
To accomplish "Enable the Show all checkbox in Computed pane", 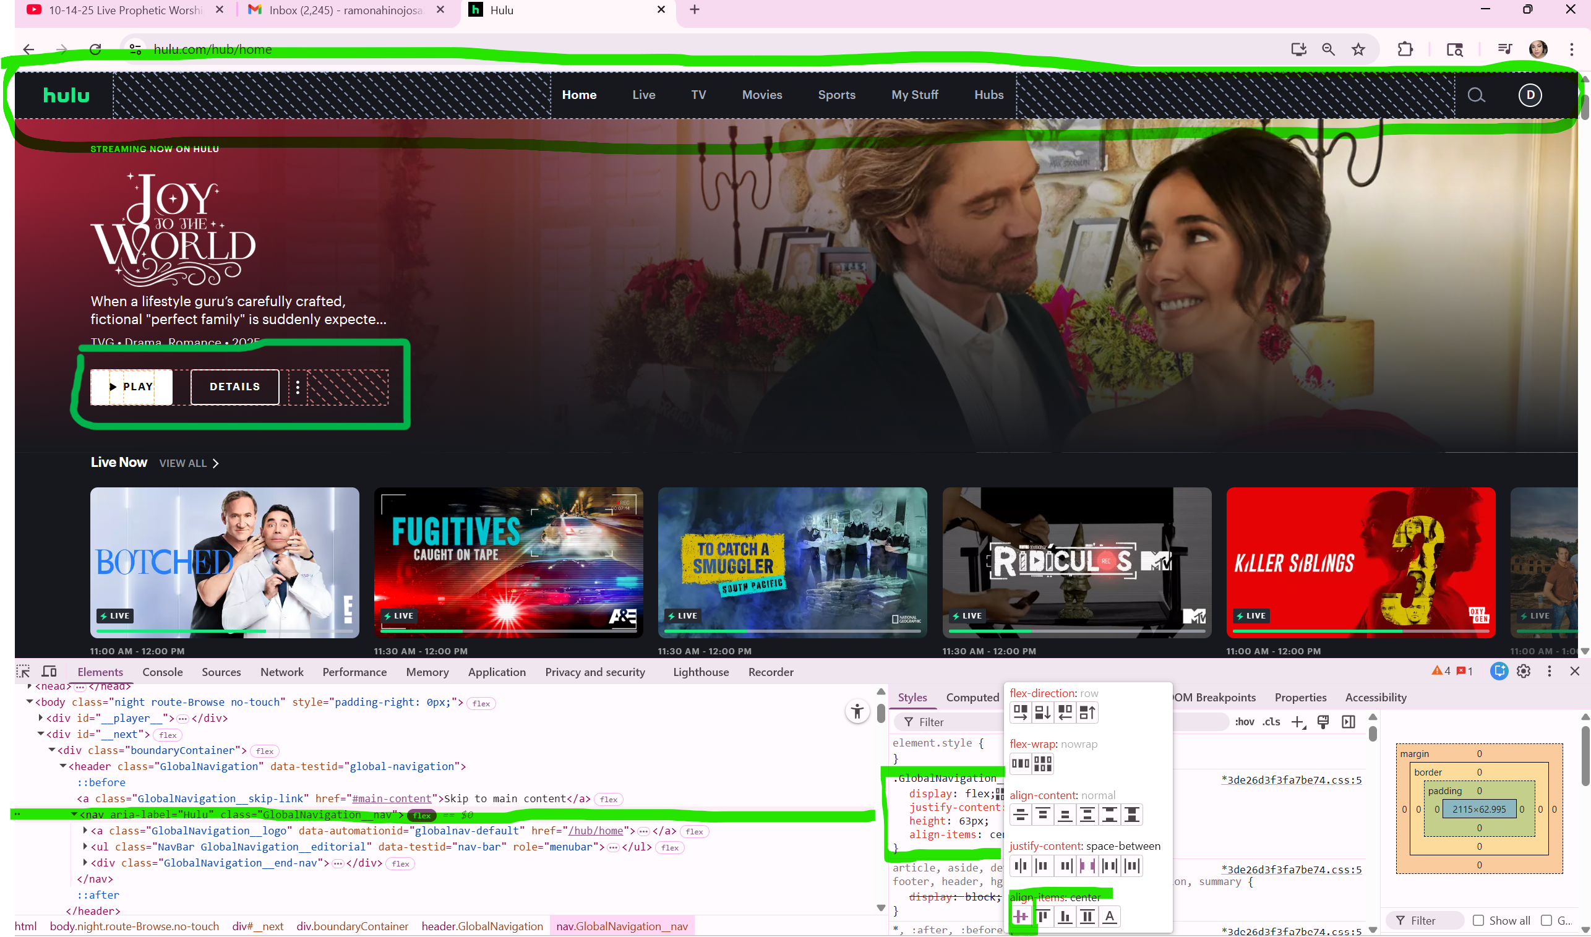I will (x=1478, y=920).
